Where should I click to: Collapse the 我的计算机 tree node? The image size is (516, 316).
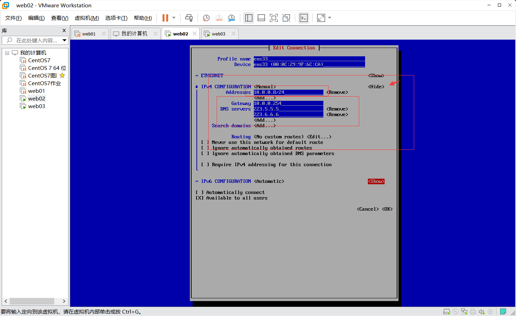coord(7,53)
